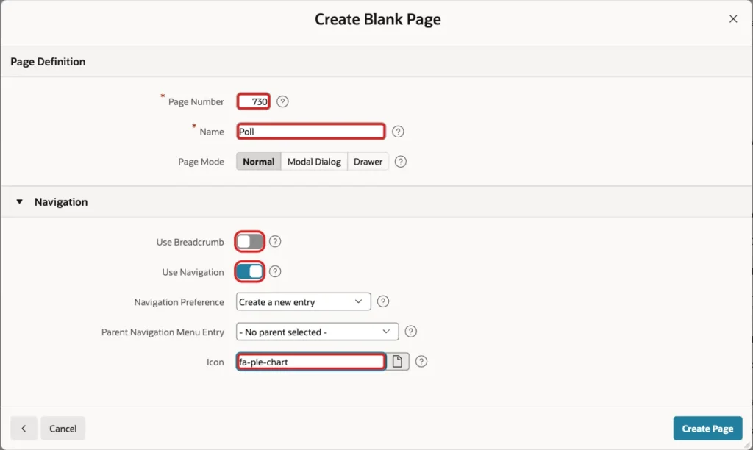Select Drawer page mode
This screenshot has height=450, width=753.
(368, 162)
